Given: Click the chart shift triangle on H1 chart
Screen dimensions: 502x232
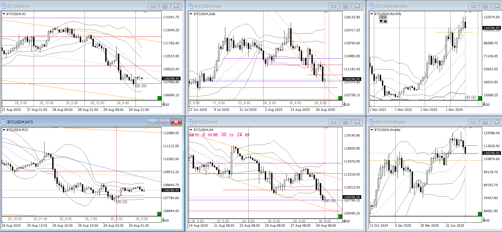Looking at the screenshot, I should click(x=145, y=12).
